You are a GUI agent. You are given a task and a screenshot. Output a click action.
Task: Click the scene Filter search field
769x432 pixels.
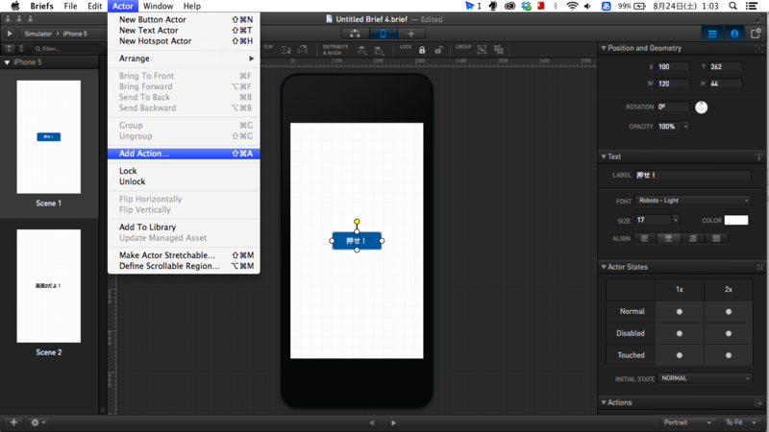point(67,49)
